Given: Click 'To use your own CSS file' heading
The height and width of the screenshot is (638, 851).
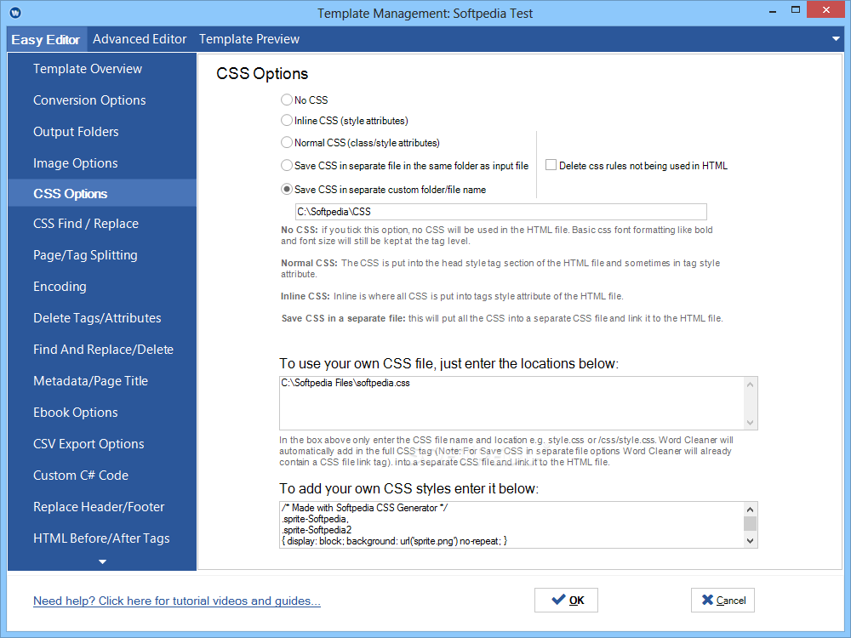Looking at the screenshot, I should pos(448,363).
